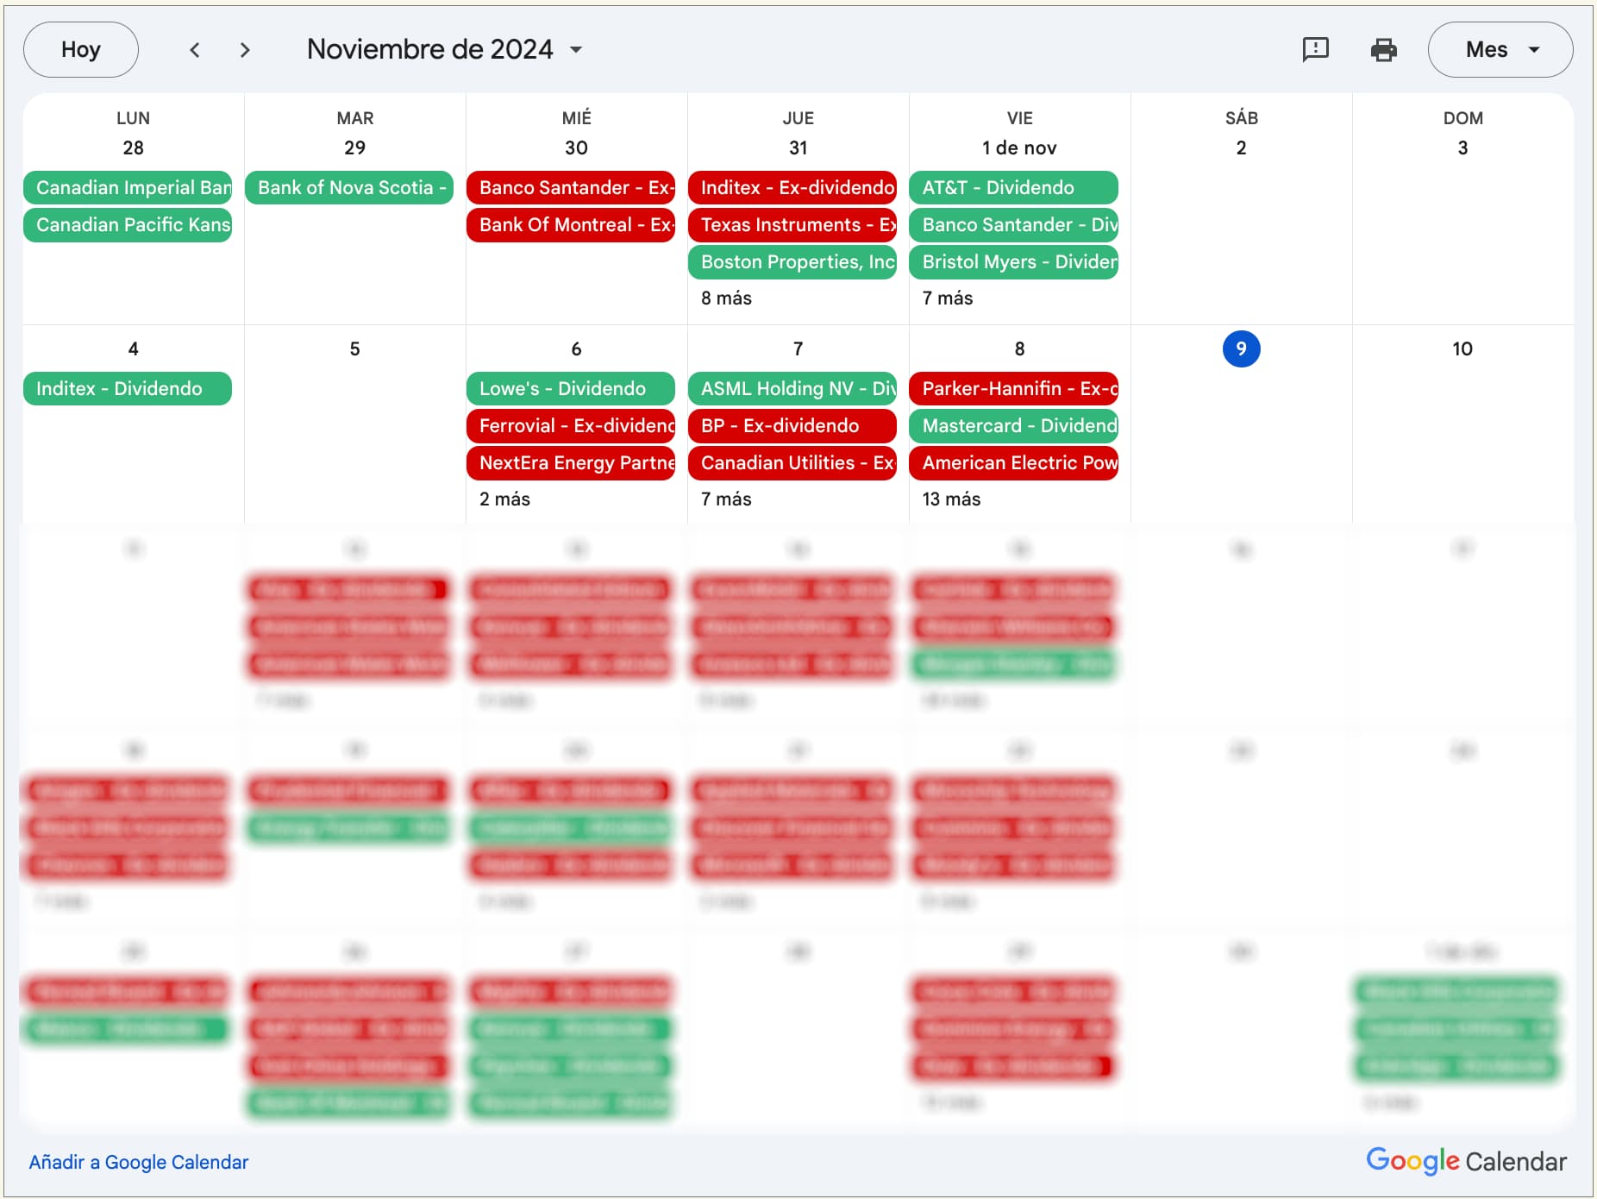Open the Bank Of Montreal Ex-dividendo event
The image size is (1597, 1199).
tap(571, 224)
